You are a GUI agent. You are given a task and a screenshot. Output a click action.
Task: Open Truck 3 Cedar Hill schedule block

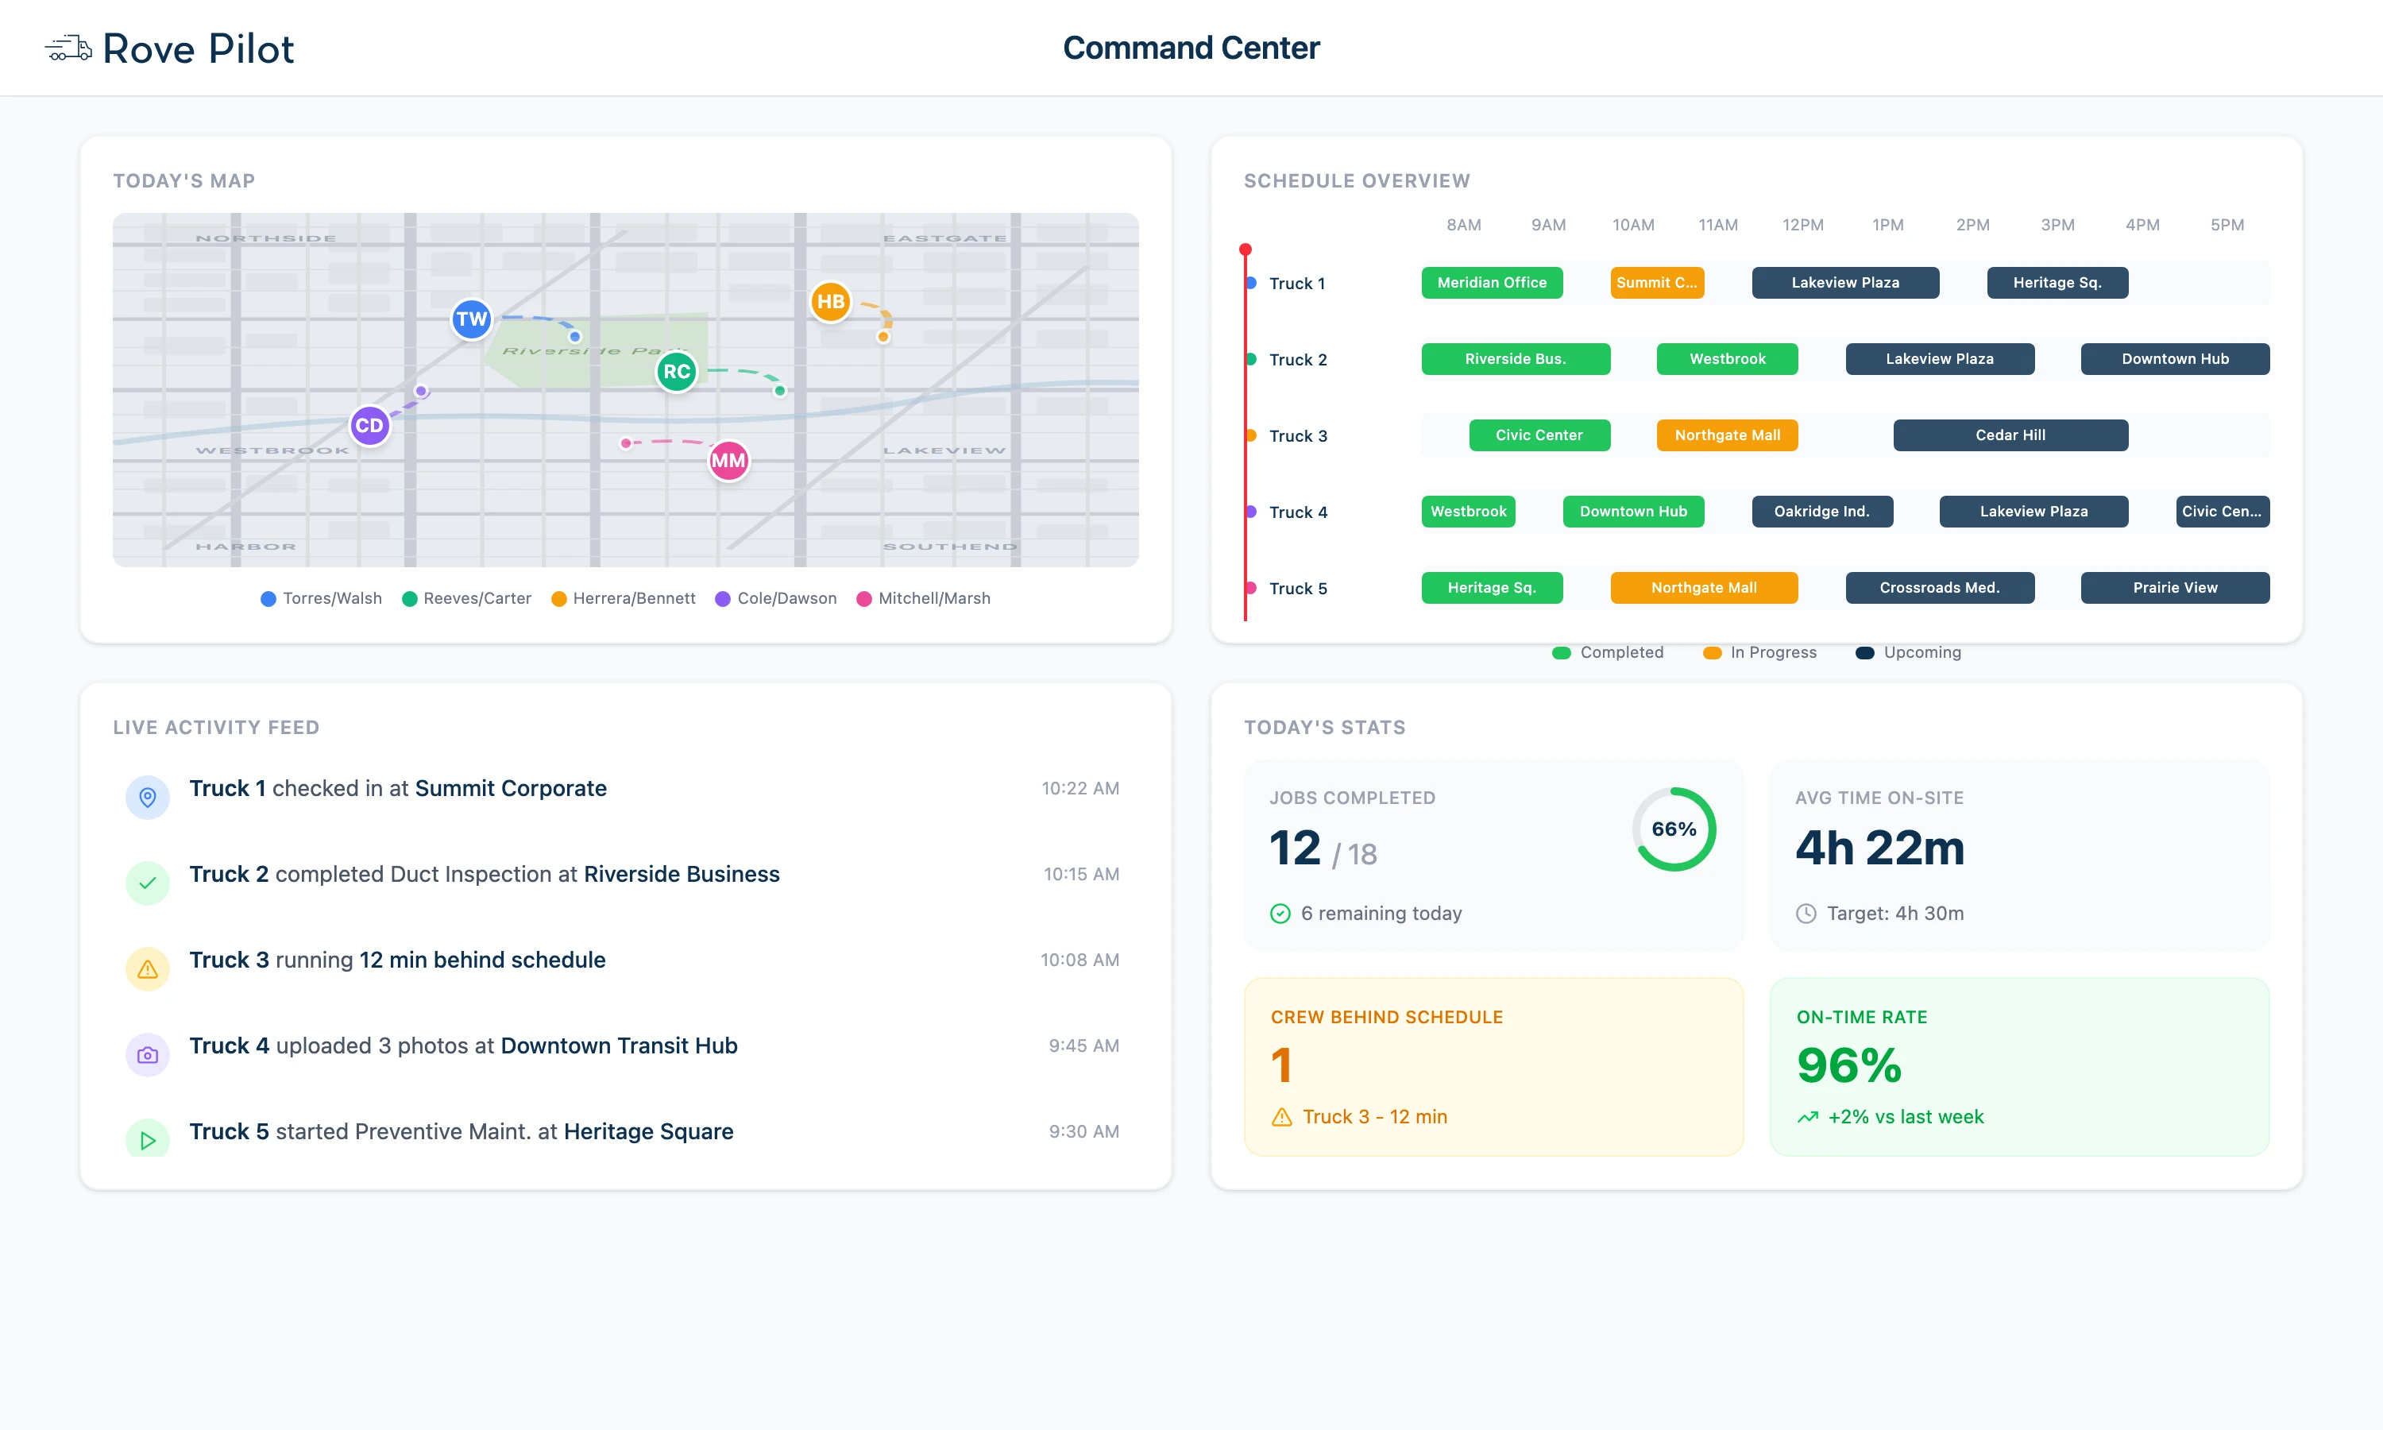[2010, 435]
